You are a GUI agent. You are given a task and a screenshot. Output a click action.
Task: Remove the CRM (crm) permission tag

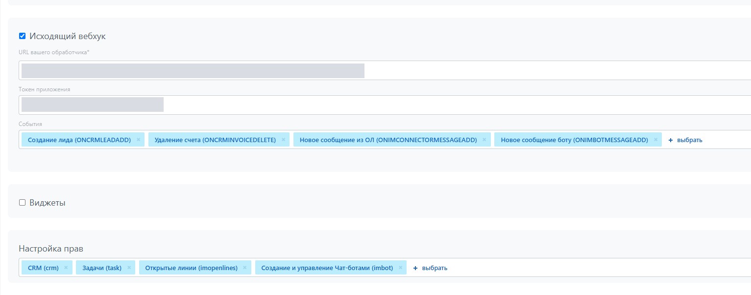coord(66,268)
